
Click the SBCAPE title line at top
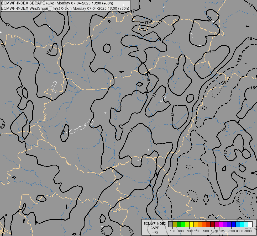[57, 3]
